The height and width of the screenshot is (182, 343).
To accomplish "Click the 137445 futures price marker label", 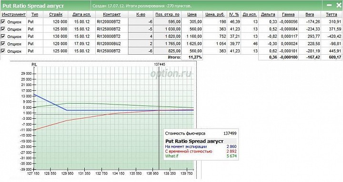I will click(160, 64).
